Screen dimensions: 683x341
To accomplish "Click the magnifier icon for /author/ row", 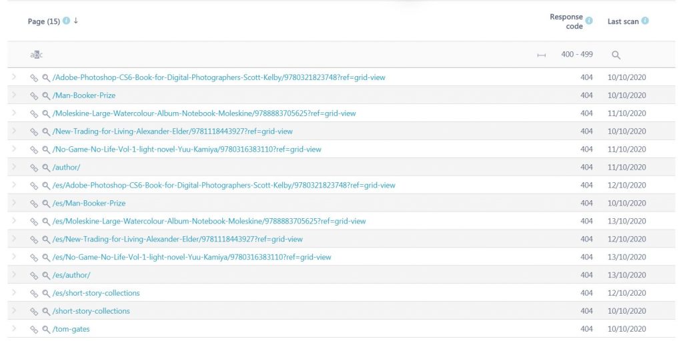I will tap(46, 167).
